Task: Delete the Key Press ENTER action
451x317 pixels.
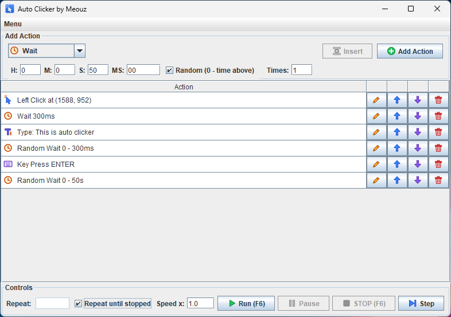Action: tap(438, 165)
